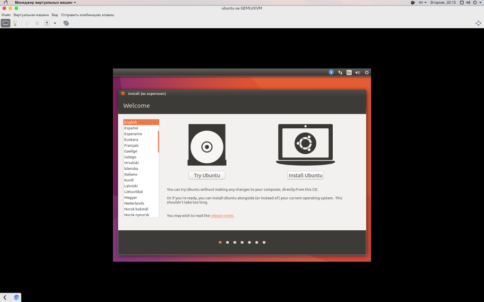Open guest En keyboard indicator
The width and height of the screenshot is (484, 302).
(349, 72)
